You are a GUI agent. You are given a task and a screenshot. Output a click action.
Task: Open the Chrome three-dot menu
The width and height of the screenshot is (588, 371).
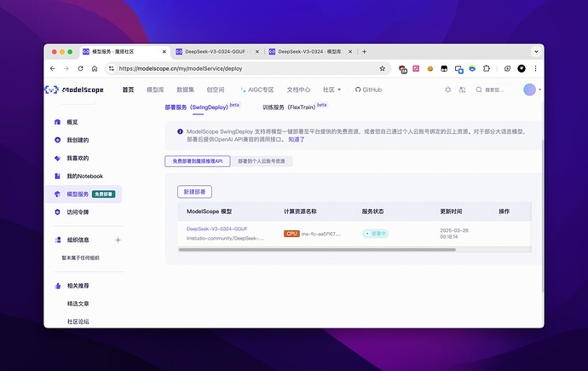pyautogui.click(x=535, y=68)
